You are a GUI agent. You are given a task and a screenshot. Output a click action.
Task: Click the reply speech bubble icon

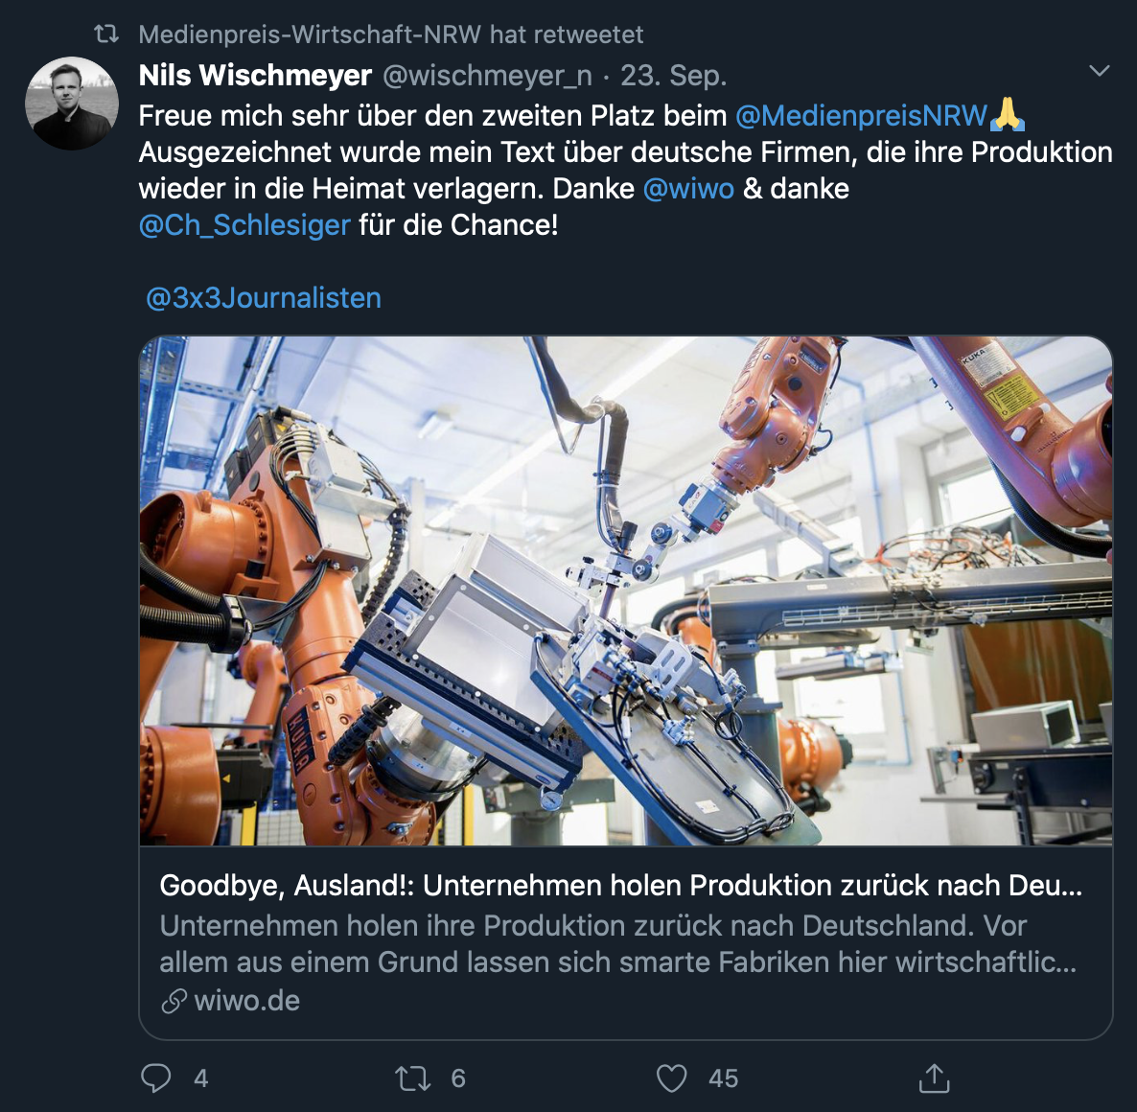pyautogui.click(x=156, y=1078)
